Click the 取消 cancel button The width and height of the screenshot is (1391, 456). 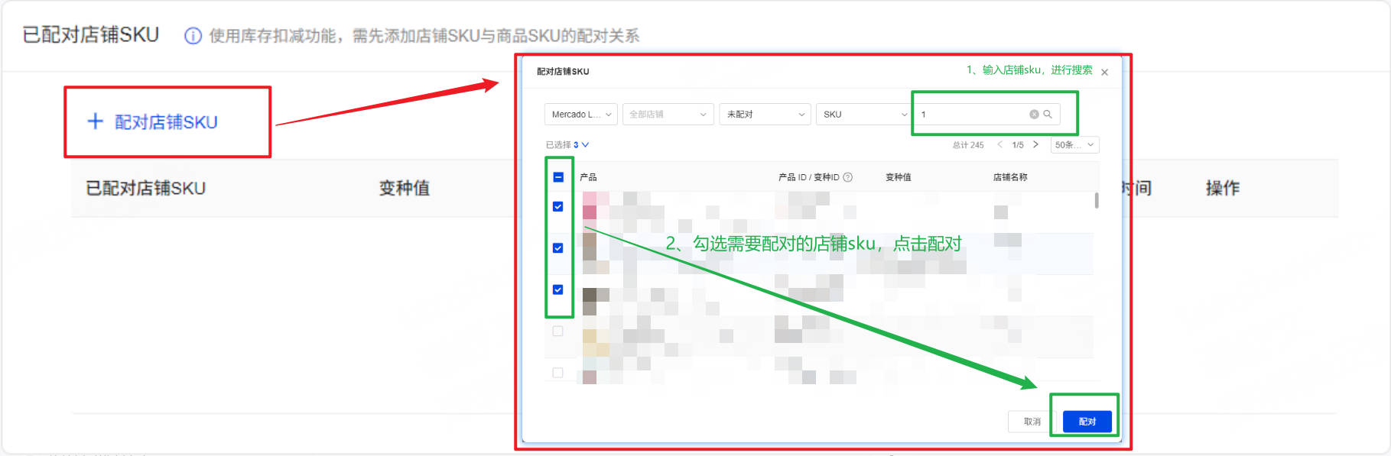pos(1032,422)
